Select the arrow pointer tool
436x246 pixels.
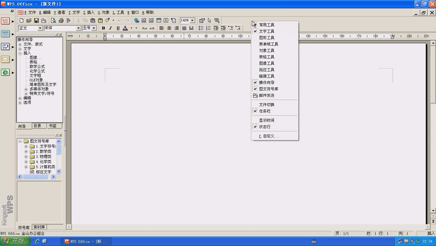pos(209,20)
